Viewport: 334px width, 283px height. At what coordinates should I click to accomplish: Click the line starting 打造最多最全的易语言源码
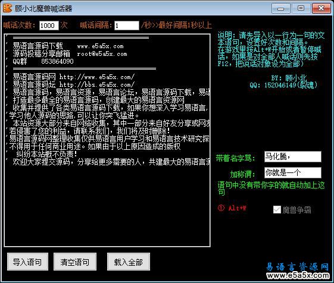(x=99, y=100)
